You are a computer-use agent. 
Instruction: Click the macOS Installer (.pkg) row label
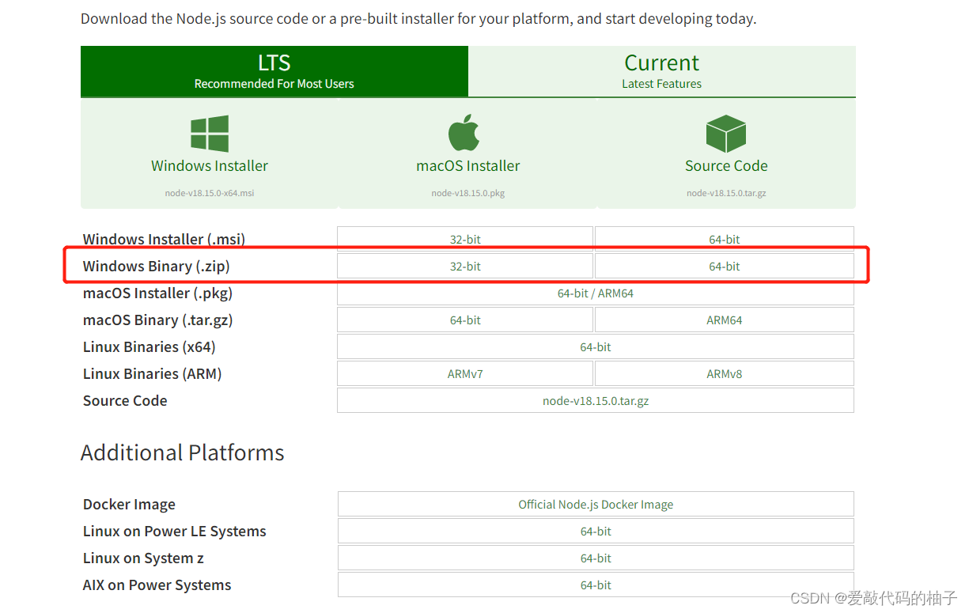pyautogui.click(x=157, y=293)
